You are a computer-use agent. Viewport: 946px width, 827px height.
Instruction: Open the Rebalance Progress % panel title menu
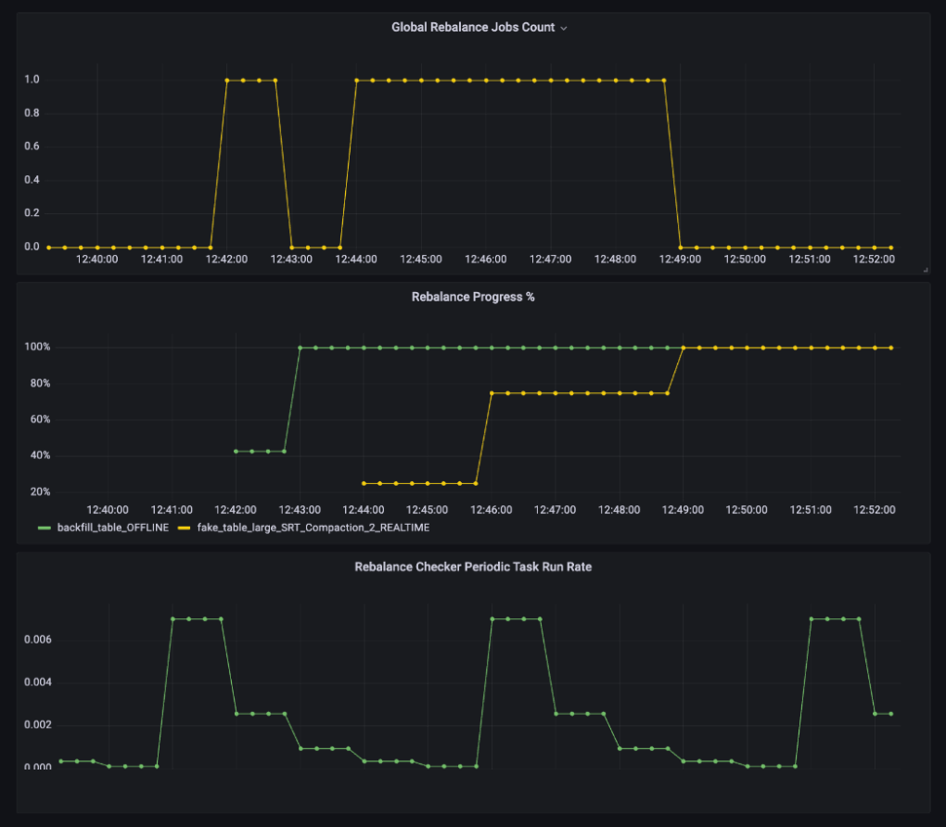coord(472,298)
